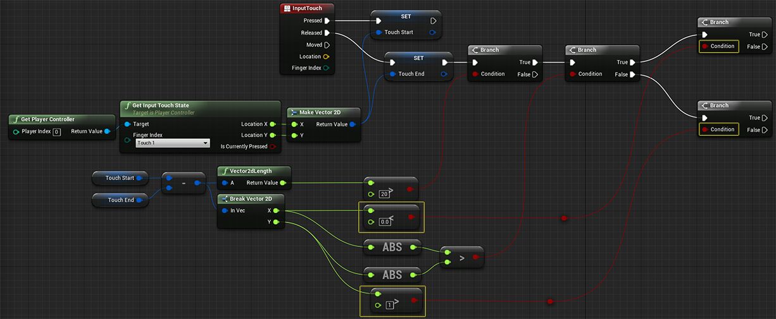Viewport: 776px width, 319px height.
Task: Click the Player Index value field
Action: click(x=56, y=132)
